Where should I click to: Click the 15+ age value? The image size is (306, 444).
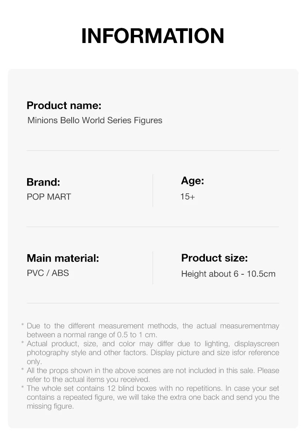pos(188,197)
